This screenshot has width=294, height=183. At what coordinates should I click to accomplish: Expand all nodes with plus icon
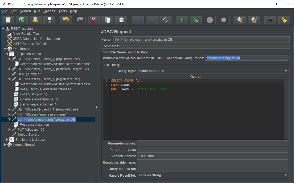[x=138, y=20]
